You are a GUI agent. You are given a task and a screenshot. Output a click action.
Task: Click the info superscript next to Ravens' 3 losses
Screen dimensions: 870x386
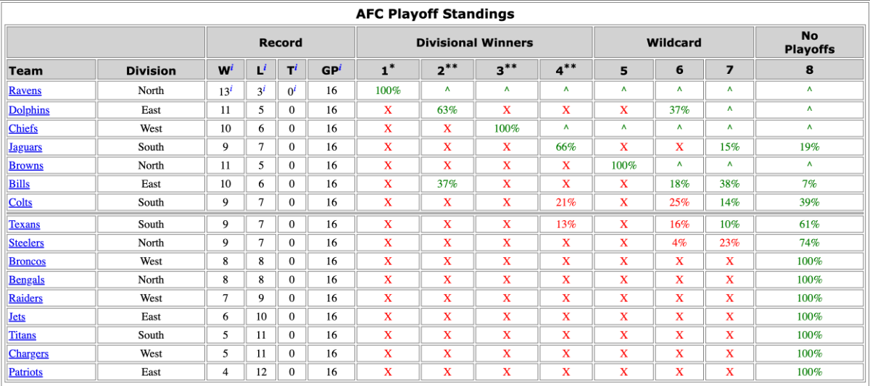(265, 88)
